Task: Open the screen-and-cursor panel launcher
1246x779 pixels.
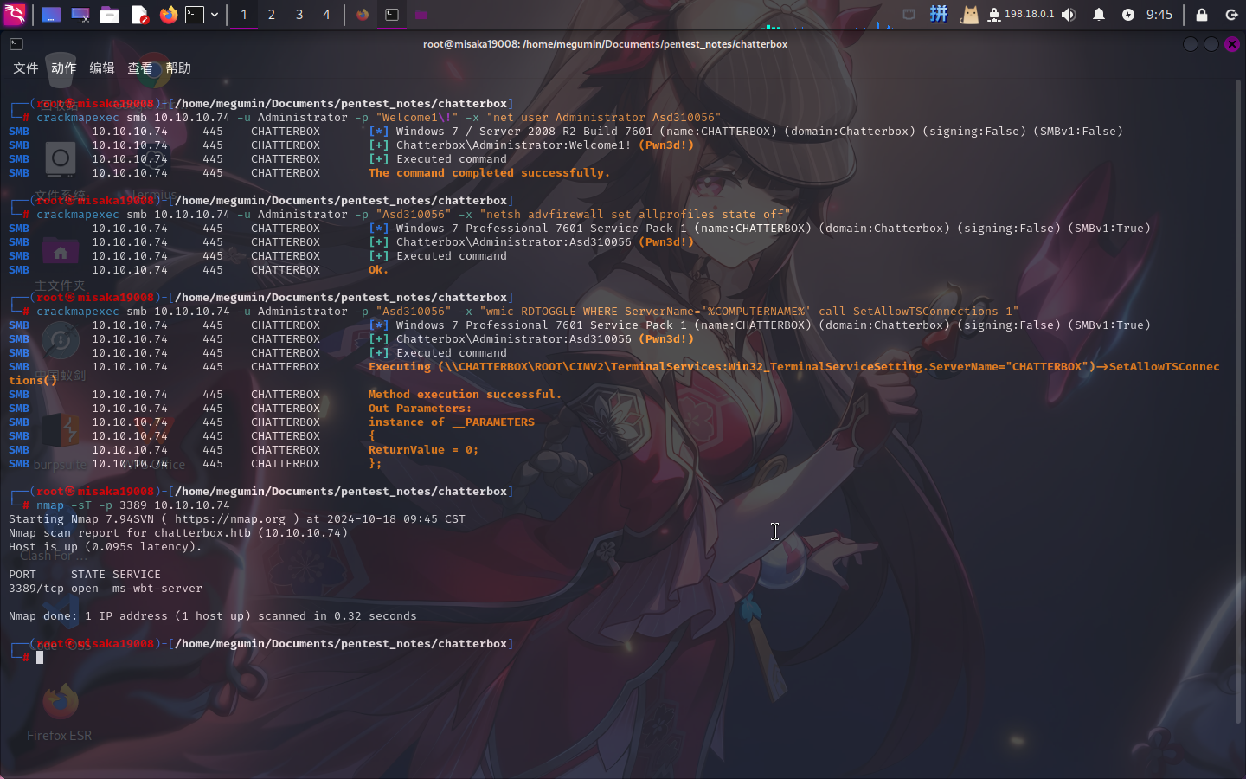Action: (80, 15)
